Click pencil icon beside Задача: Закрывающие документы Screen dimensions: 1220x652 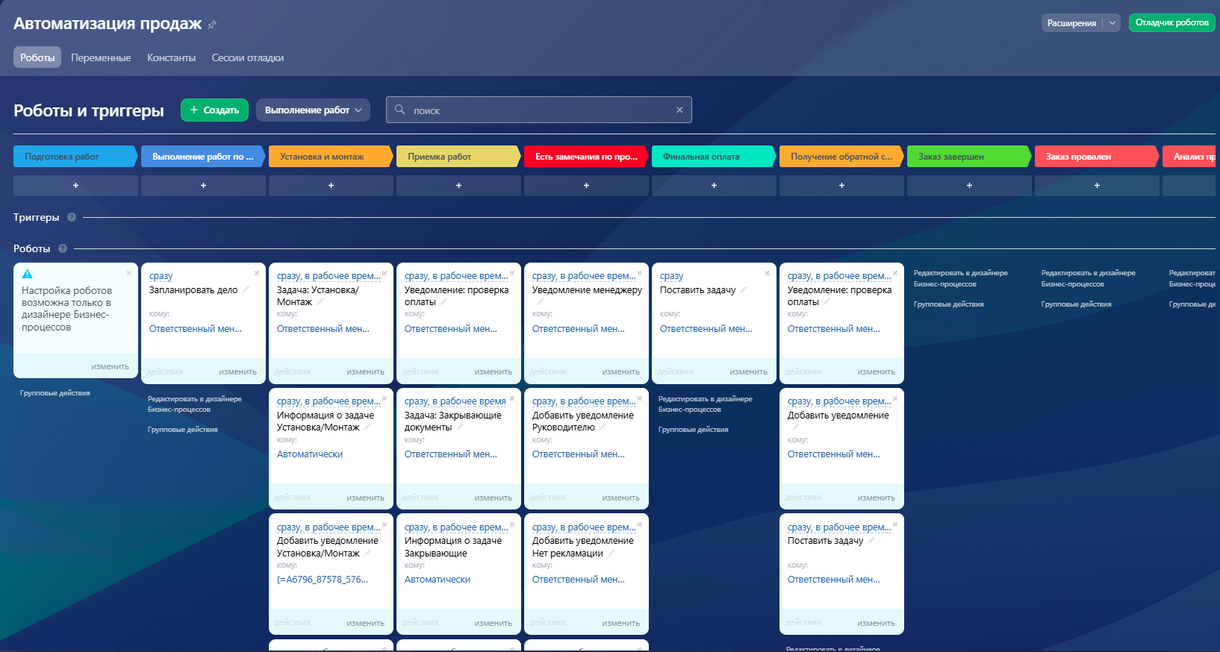point(460,427)
